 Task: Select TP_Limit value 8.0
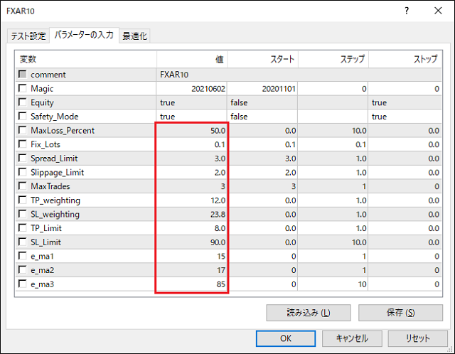[192, 228]
